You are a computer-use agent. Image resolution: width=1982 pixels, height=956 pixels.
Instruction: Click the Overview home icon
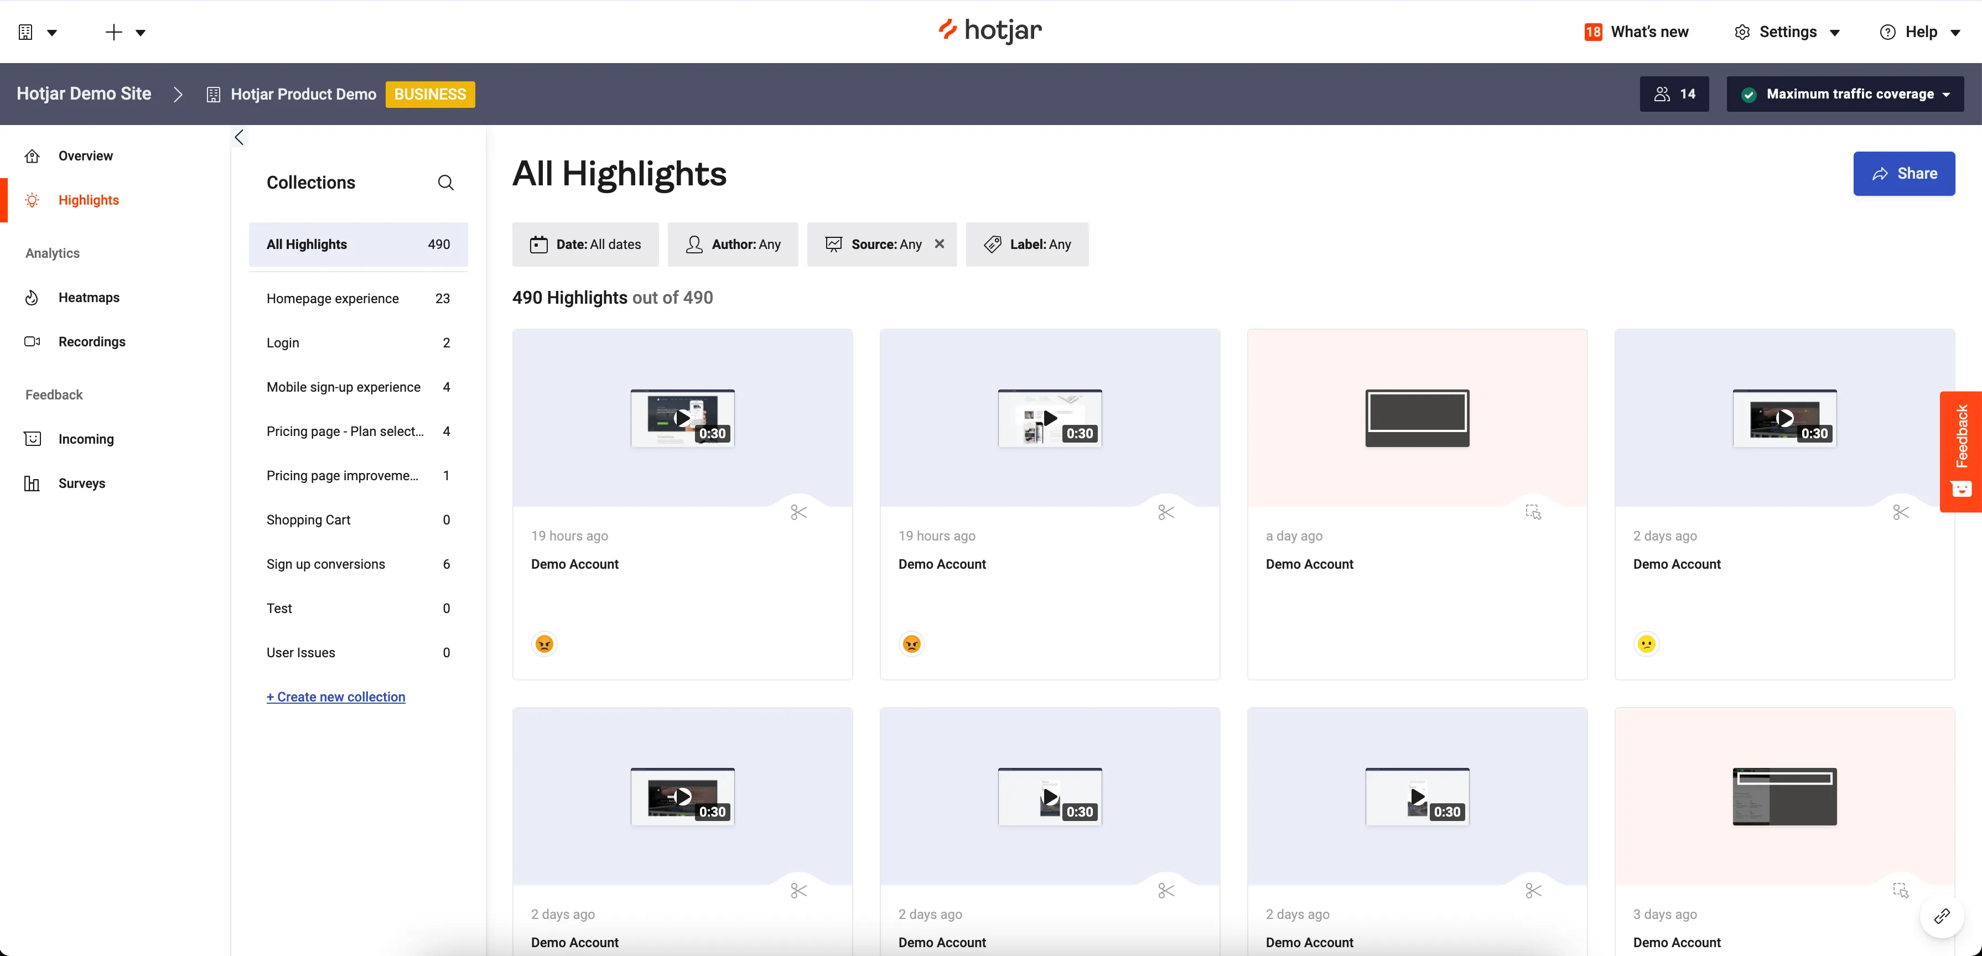pos(32,156)
